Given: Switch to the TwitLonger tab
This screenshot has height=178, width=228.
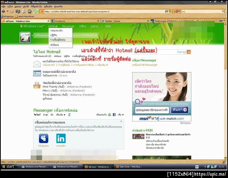Looking at the screenshot, I should (174, 21).
